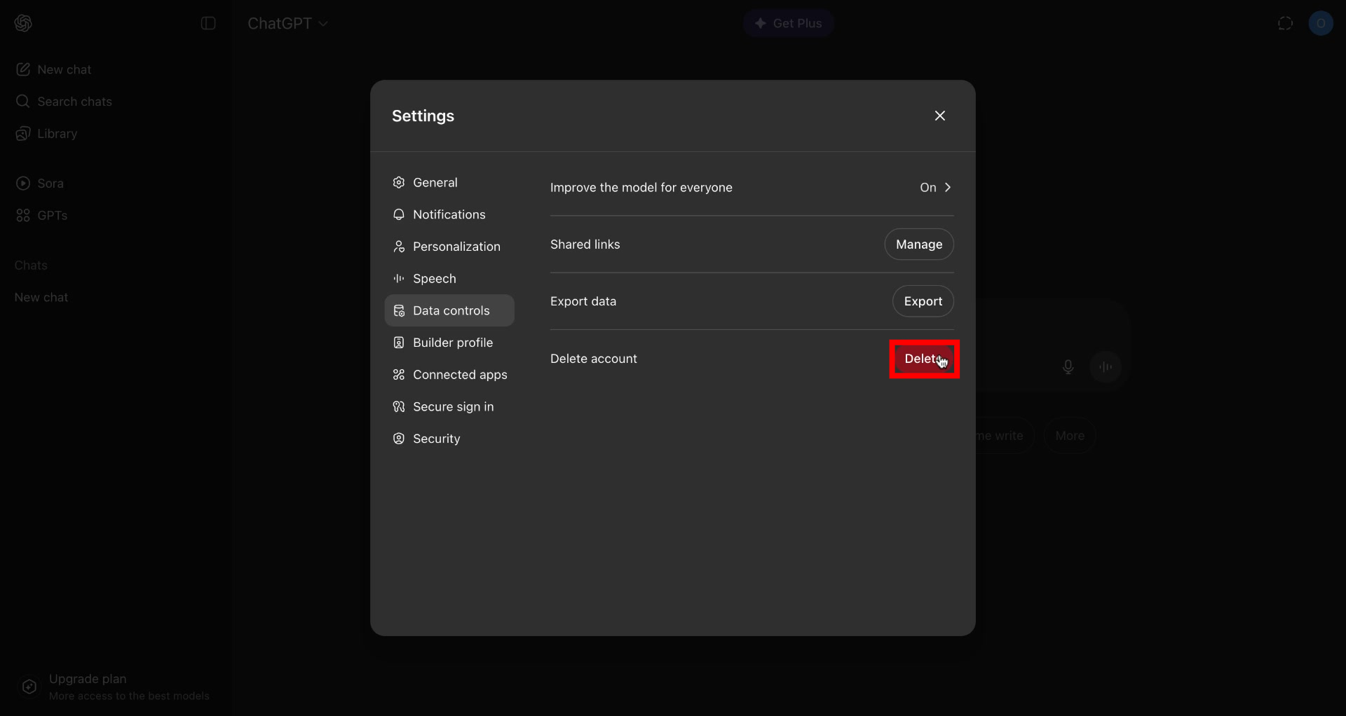Select Sora in the sidebar

pos(50,183)
